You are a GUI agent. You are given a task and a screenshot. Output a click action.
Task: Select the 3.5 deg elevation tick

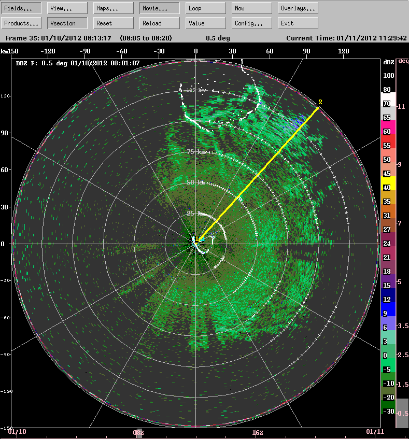[x=403, y=325]
